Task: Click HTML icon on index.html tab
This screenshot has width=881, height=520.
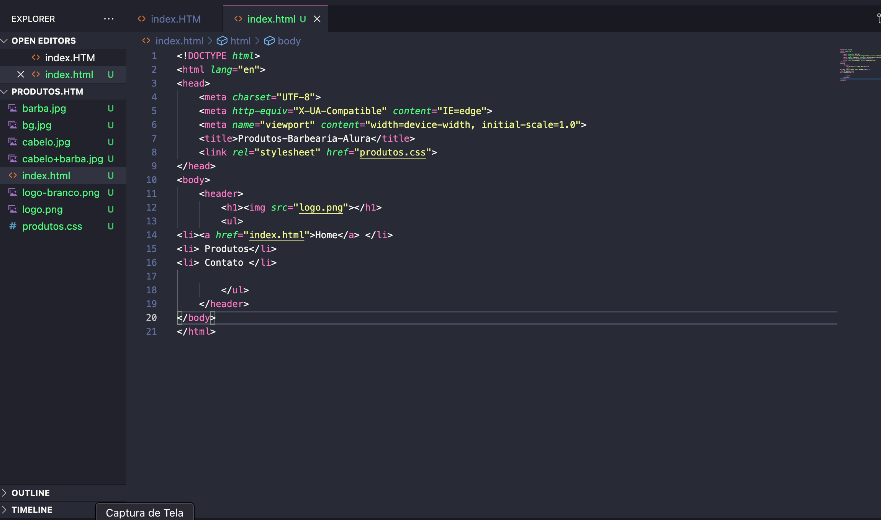Action: click(x=238, y=19)
